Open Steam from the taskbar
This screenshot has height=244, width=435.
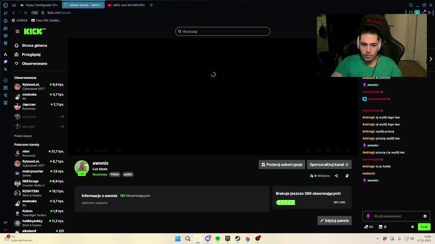[x=238, y=239]
